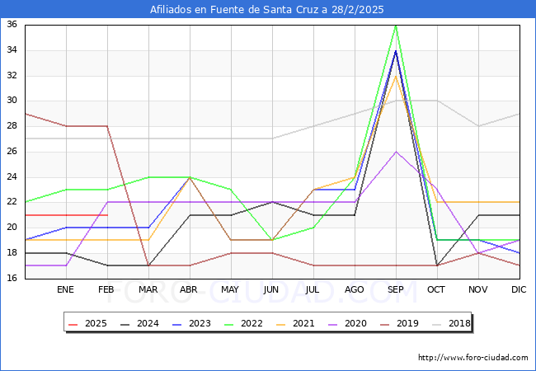
Task: Click the red 2025 legend color marker
Action: click(x=73, y=324)
